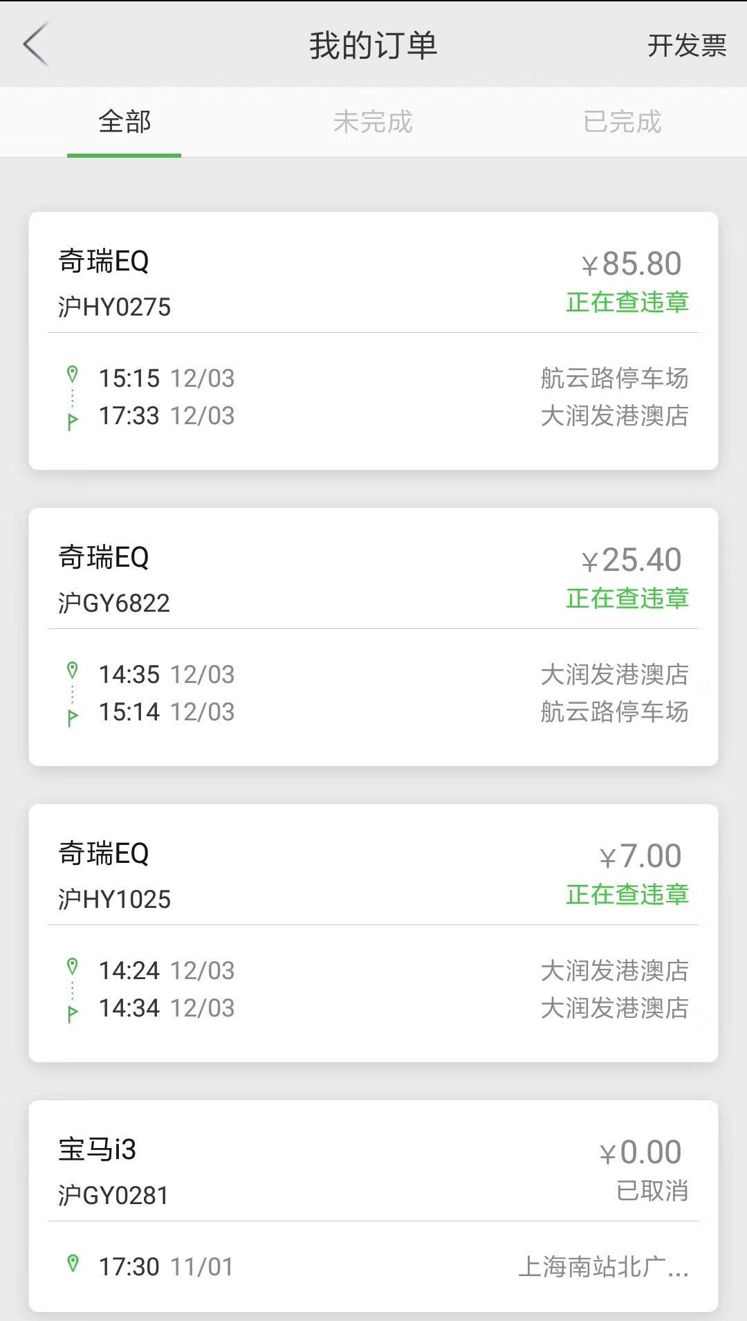Tap 正在查违章 status on ¥85.80 order
747x1321 pixels.
coord(627,302)
